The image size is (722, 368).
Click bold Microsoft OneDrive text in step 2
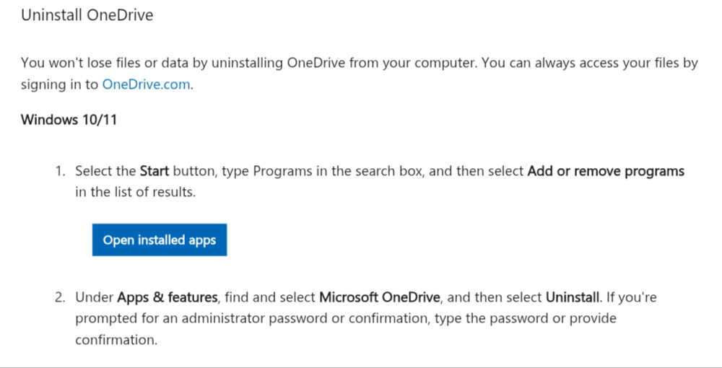tap(380, 297)
